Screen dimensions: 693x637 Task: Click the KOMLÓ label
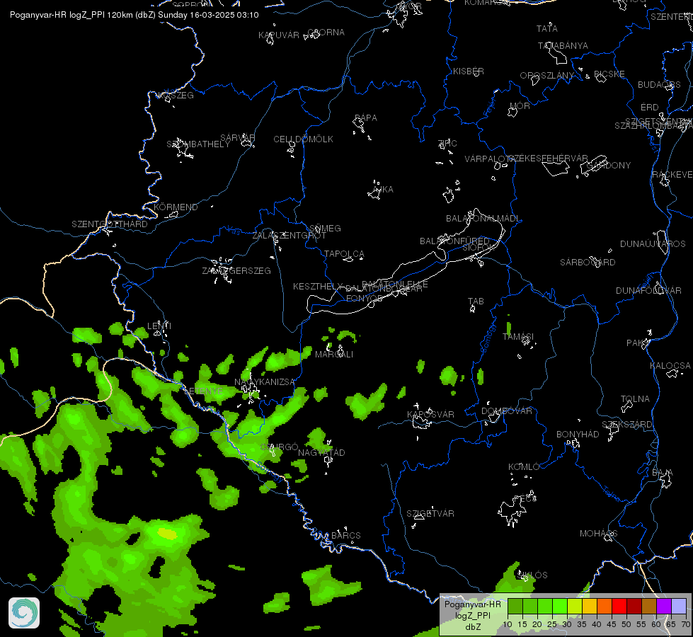point(524,467)
